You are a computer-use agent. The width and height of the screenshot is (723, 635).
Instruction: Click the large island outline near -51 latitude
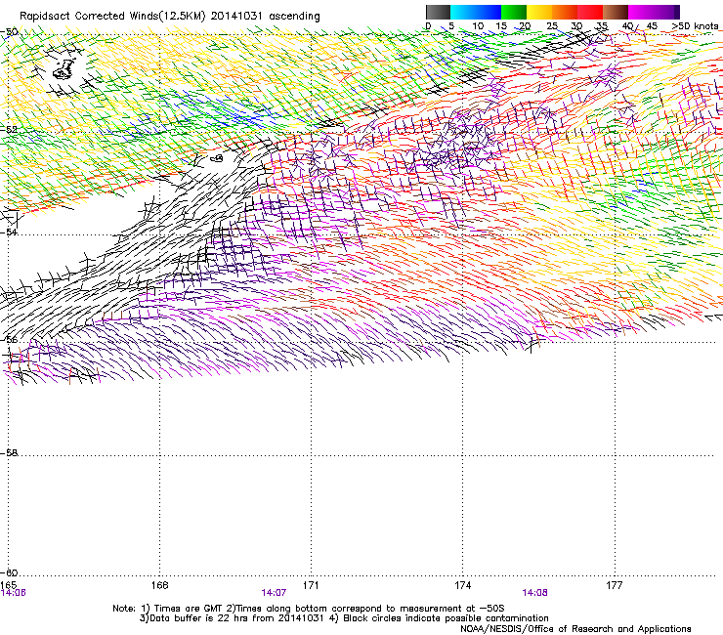(64, 69)
